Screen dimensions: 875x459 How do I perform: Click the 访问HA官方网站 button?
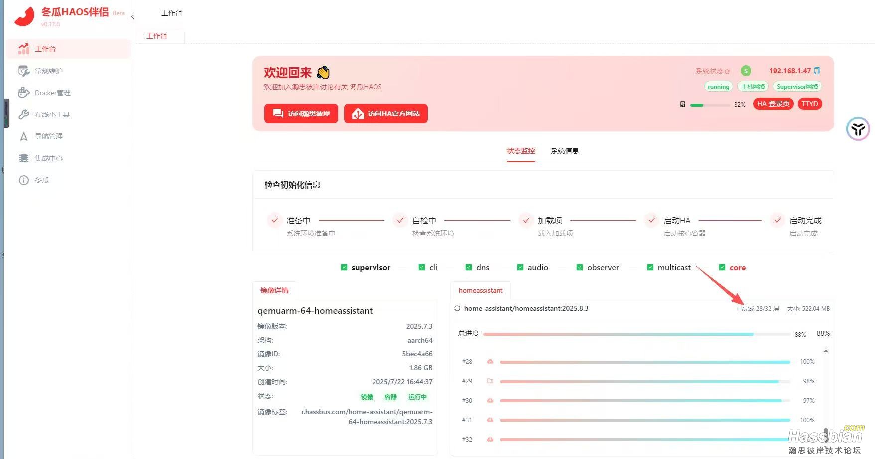[x=386, y=114]
